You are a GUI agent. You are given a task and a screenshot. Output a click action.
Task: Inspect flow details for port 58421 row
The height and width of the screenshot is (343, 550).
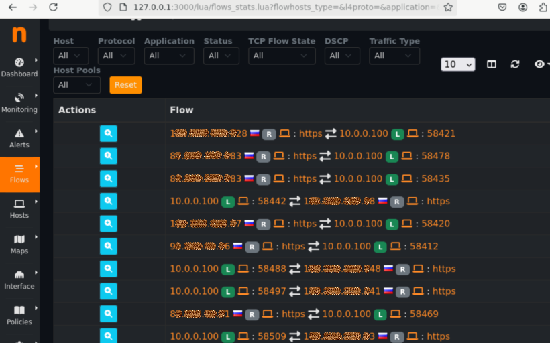109,133
